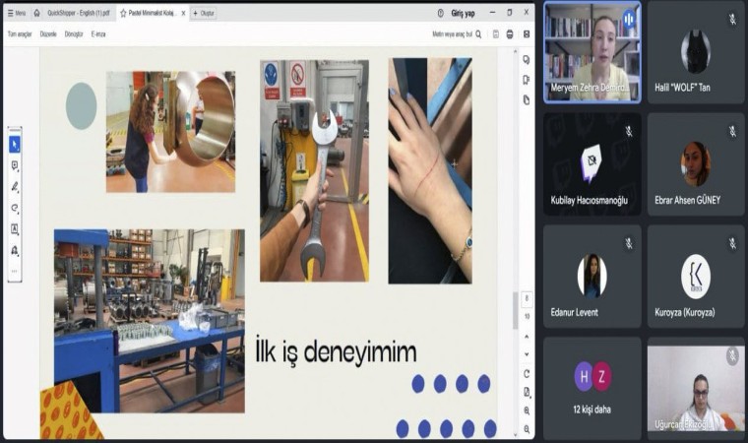
Task: Open the Menu hamburger dropdown
Action: coord(17,13)
